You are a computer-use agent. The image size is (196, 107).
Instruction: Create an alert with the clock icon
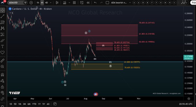click(x=82, y=3)
